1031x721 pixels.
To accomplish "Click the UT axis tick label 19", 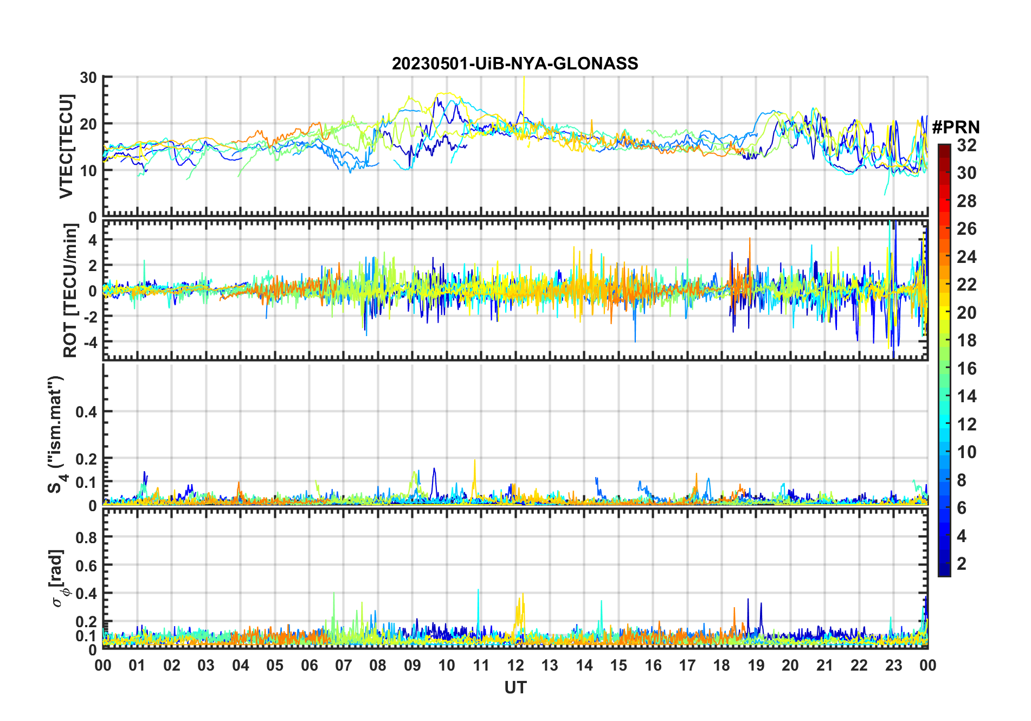I will point(756,665).
